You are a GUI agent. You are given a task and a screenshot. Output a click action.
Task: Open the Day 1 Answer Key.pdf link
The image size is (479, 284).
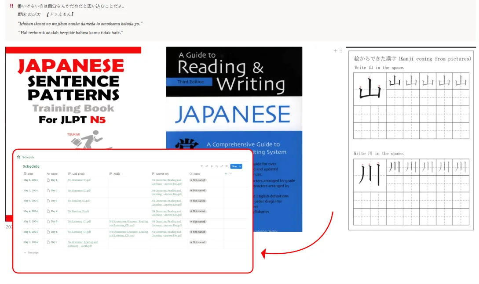click(167, 182)
